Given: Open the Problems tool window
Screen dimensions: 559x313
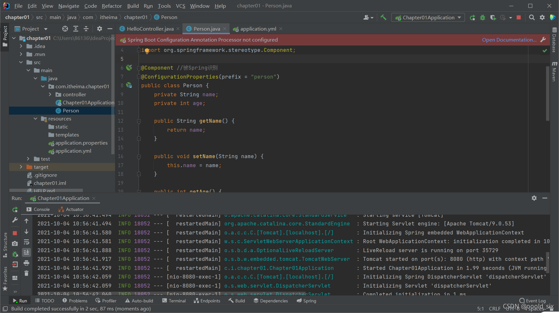Looking at the screenshot, I should pos(75,301).
